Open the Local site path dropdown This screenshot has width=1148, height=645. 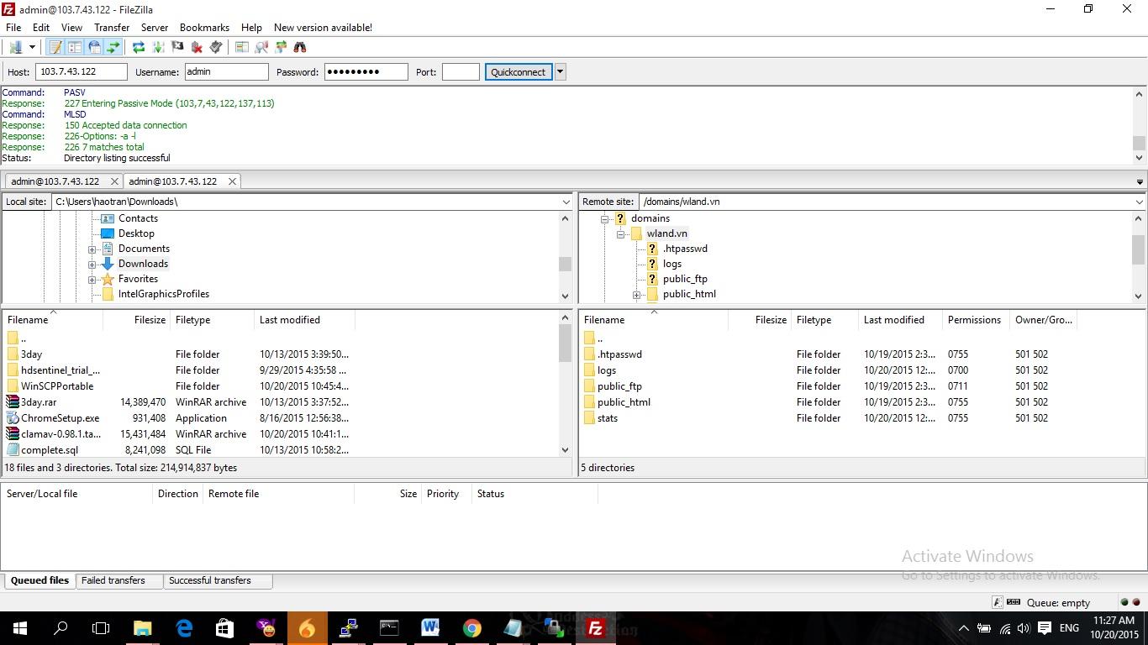pos(566,202)
